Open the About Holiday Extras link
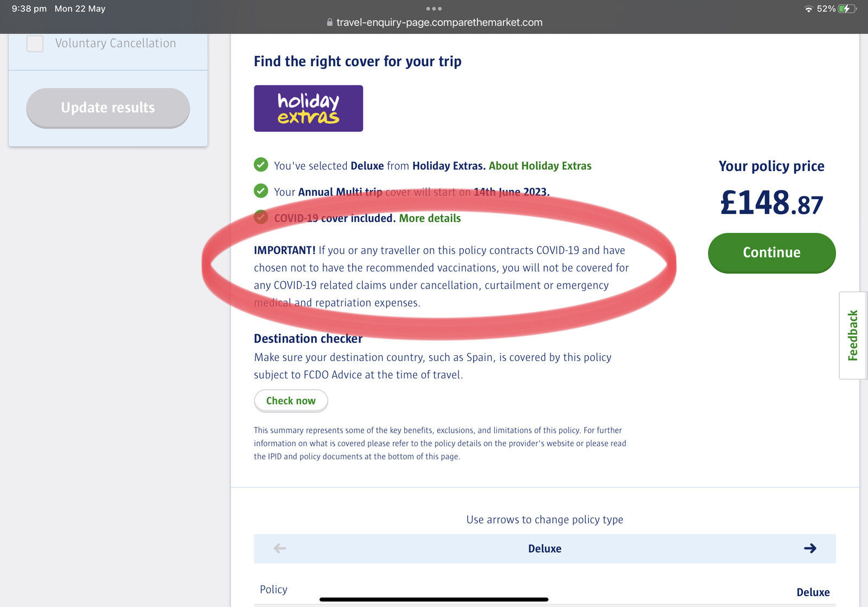This screenshot has height=607, width=868. pos(540,166)
